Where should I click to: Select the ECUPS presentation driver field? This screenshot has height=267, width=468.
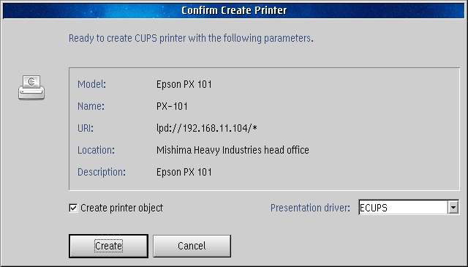(x=403, y=207)
